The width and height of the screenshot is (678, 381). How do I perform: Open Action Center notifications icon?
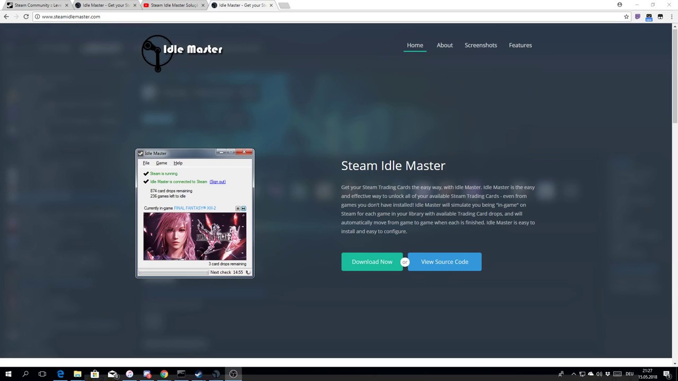point(667,374)
